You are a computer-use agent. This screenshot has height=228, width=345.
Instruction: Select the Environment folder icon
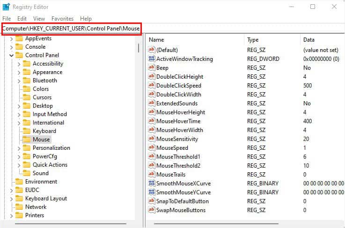[19, 182]
